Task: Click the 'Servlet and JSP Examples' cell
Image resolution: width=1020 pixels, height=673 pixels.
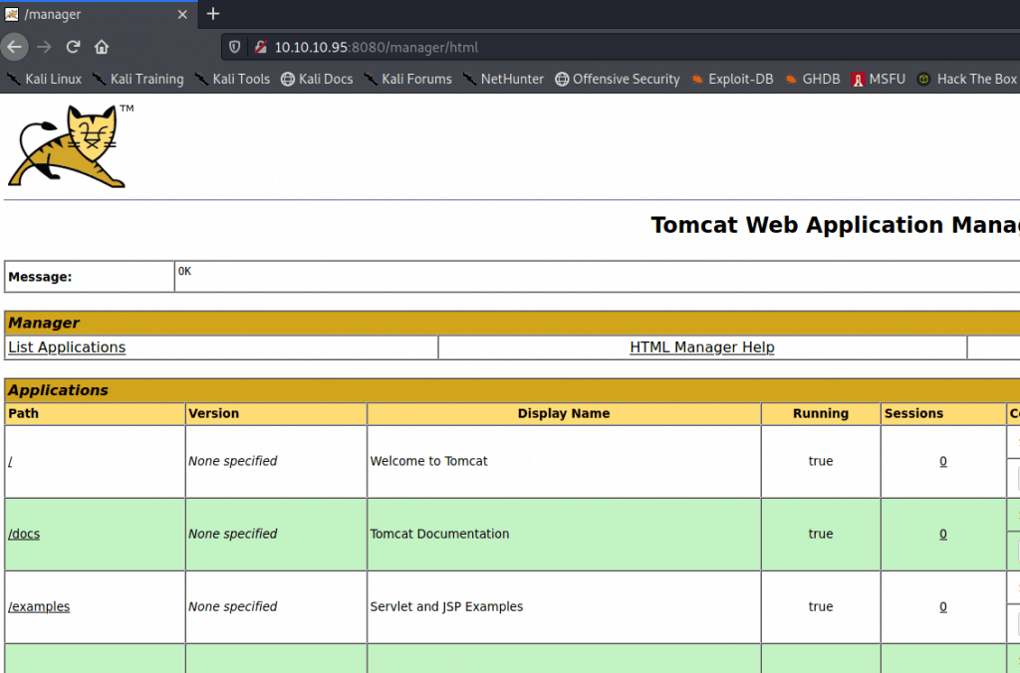Action: [x=564, y=607]
